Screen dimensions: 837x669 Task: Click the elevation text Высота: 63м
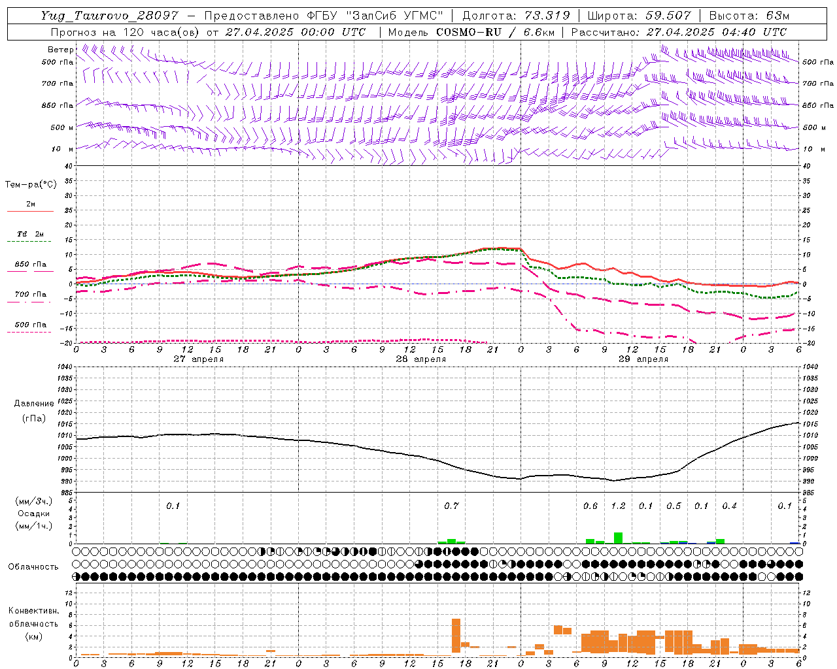[x=749, y=16]
